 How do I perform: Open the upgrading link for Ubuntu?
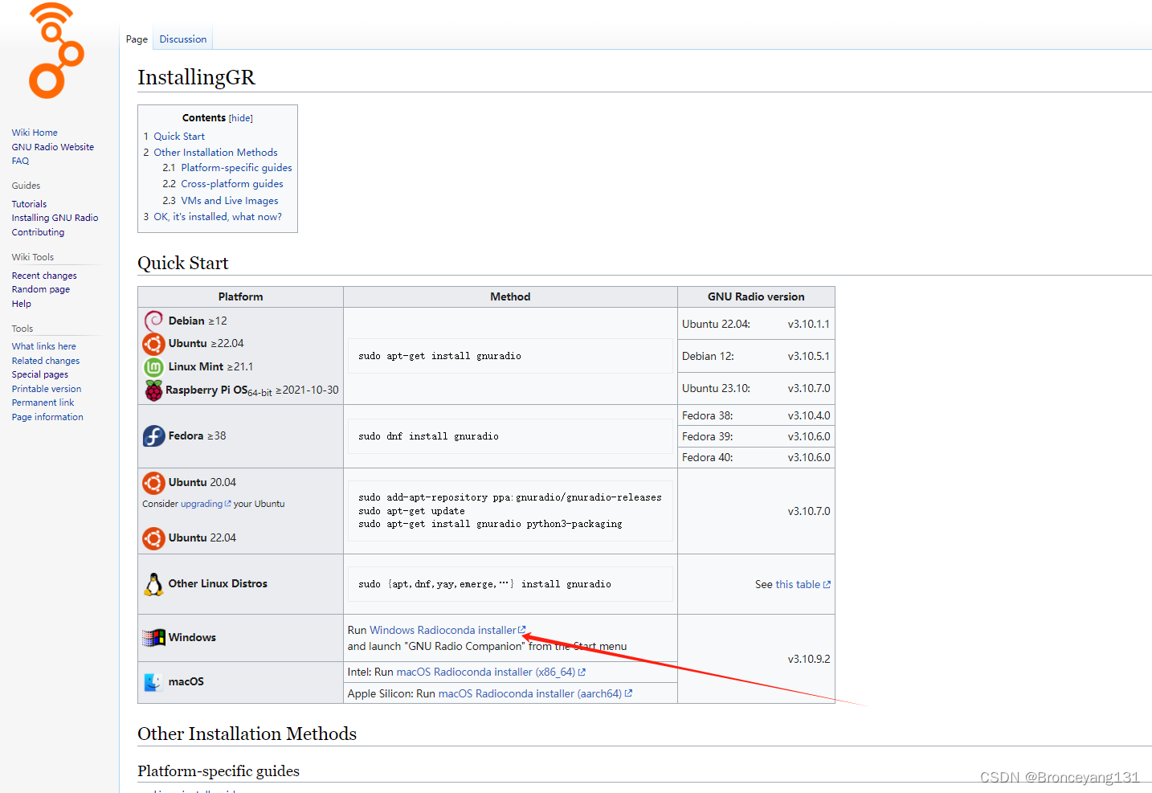pos(202,504)
